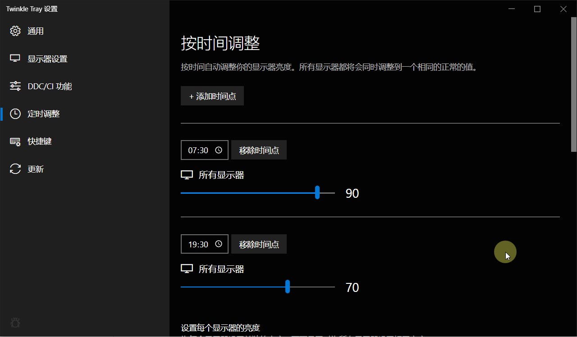Open DDC/CI 功能 via its sliders icon

point(15,86)
